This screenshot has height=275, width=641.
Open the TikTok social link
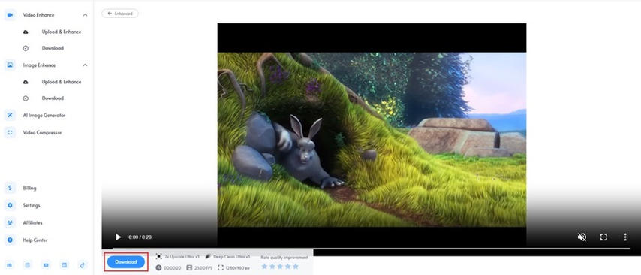[82, 265]
